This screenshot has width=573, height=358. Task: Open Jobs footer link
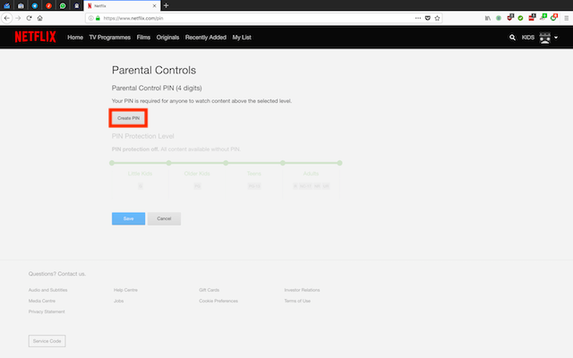118,301
